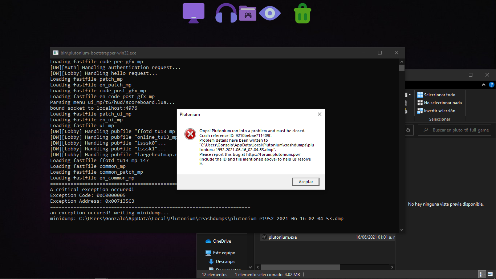The image size is (496, 279).
Task: Click the 16/06/2021 01:01 date cell
Action: coord(375,237)
